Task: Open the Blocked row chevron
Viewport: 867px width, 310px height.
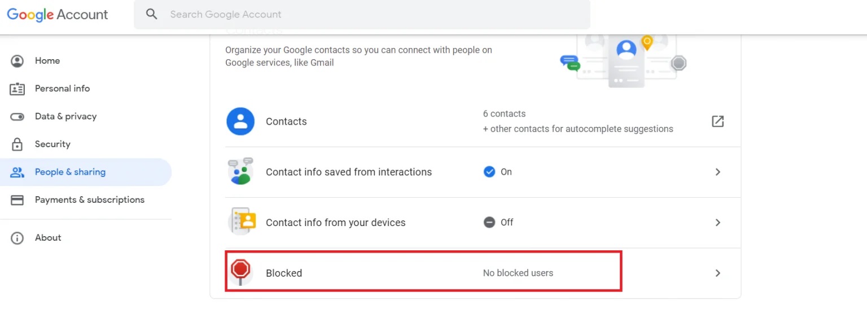Action: click(x=718, y=273)
